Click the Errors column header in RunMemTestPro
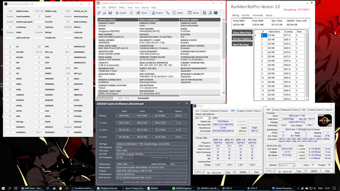 pos(299,32)
